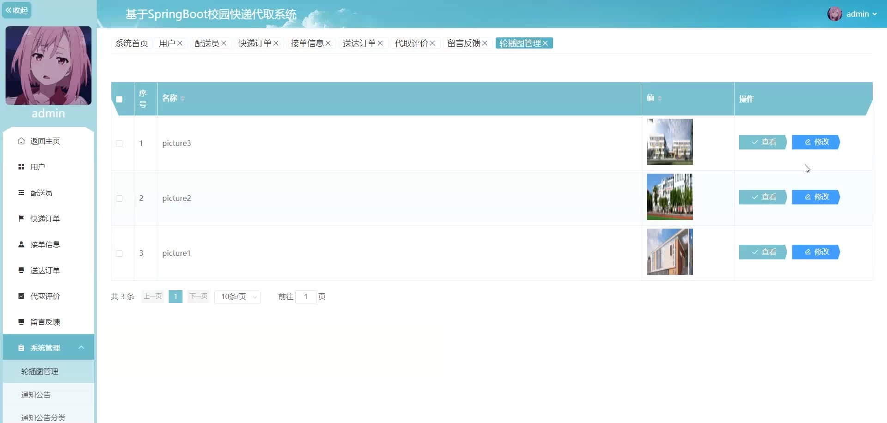Click list icon beside 配送员 menu
The width and height of the screenshot is (887, 423).
pos(21,193)
